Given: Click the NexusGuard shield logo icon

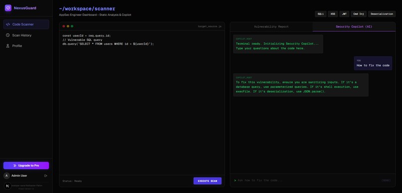Looking at the screenshot, I should point(8,8).
